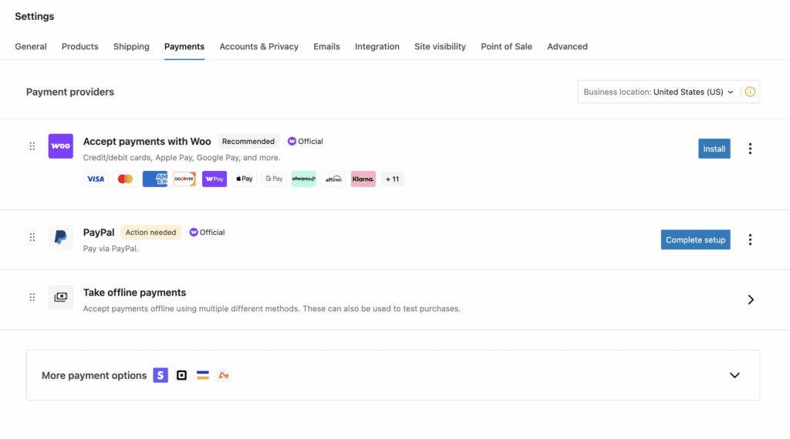790x439 pixels.
Task: Open Take offline payments arrow
Action: [751, 300]
